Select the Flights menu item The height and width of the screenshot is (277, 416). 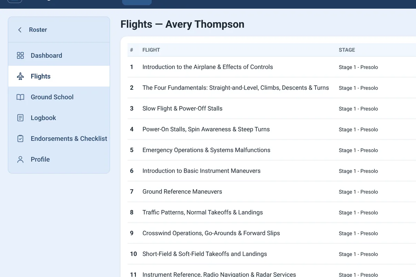[59, 76]
